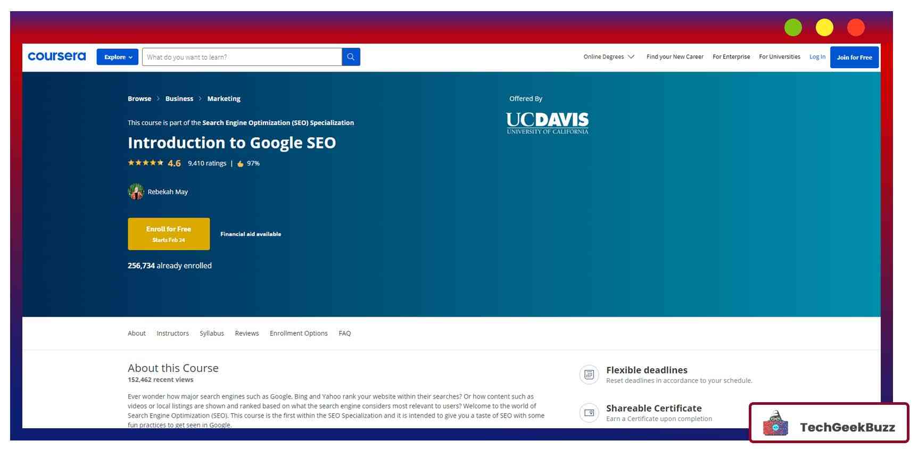The height and width of the screenshot is (449, 918).
Task: Open the Explore dropdown menu
Action: coord(118,57)
